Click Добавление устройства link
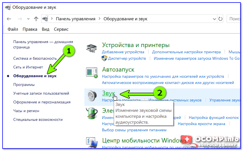 click(123, 52)
